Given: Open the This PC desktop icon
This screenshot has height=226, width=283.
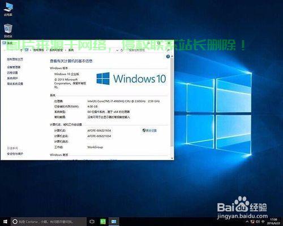Looking at the screenshot, I should coord(8,10).
